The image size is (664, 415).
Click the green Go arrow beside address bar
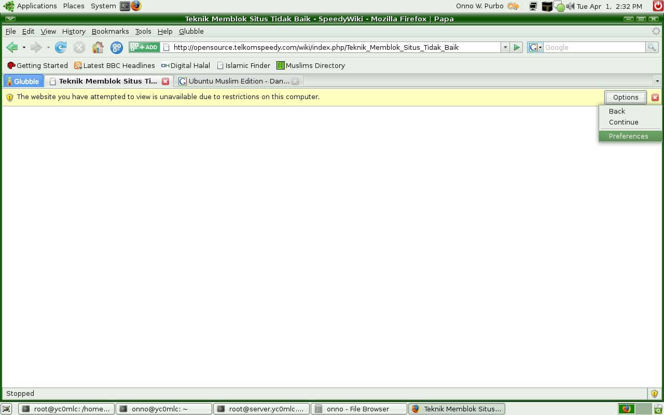pos(516,47)
